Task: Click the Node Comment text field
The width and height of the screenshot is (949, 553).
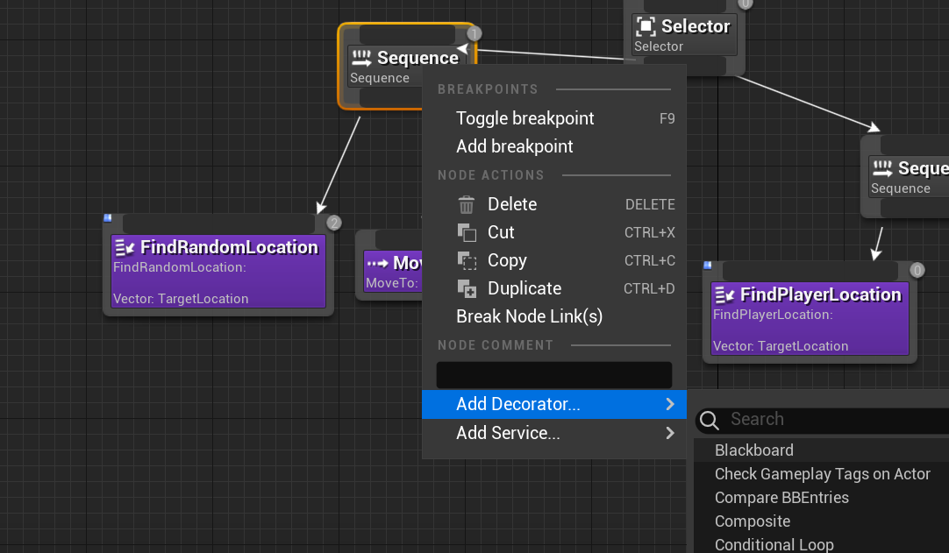Action: coord(553,375)
